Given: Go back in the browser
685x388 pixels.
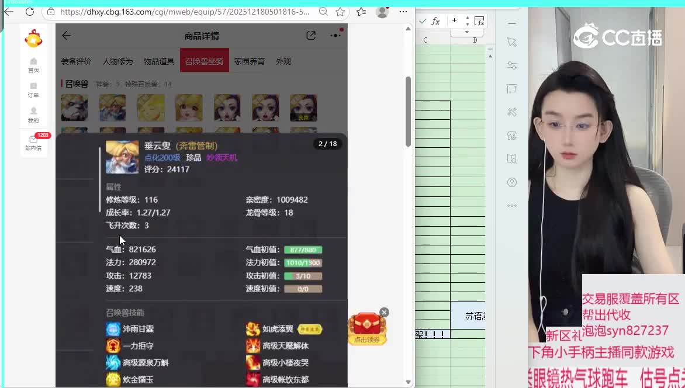Looking at the screenshot, I should pyautogui.click(x=8, y=11).
